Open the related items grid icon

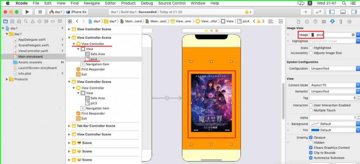[x=70, y=21]
